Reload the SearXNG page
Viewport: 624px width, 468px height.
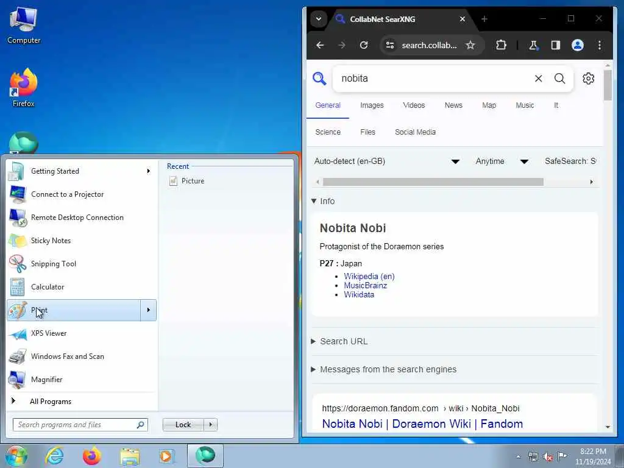click(x=364, y=45)
